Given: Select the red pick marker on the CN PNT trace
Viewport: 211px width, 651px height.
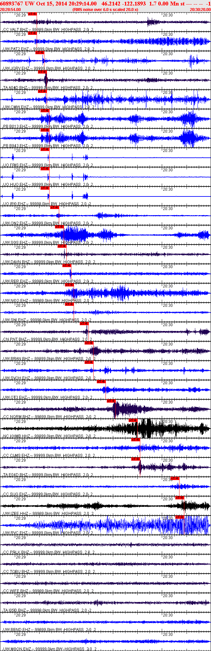Looking at the screenshot, I should point(84,324).
